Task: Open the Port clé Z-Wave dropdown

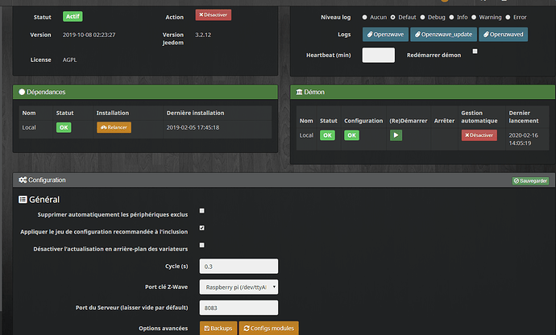Action: [239, 287]
